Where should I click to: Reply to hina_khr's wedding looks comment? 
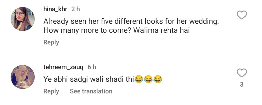(x=51, y=42)
